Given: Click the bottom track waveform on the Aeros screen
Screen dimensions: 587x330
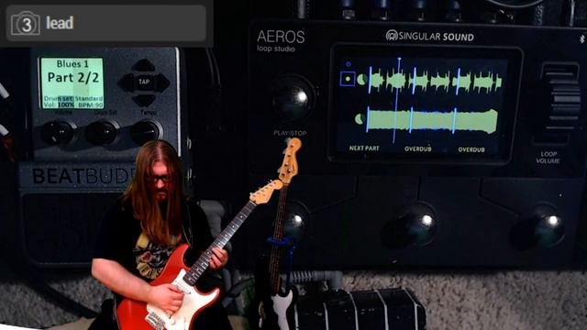Looking at the screenshot, I should 432,120.
